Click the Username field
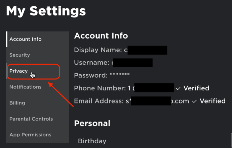The image size is (232, 148). coord(113,63)
